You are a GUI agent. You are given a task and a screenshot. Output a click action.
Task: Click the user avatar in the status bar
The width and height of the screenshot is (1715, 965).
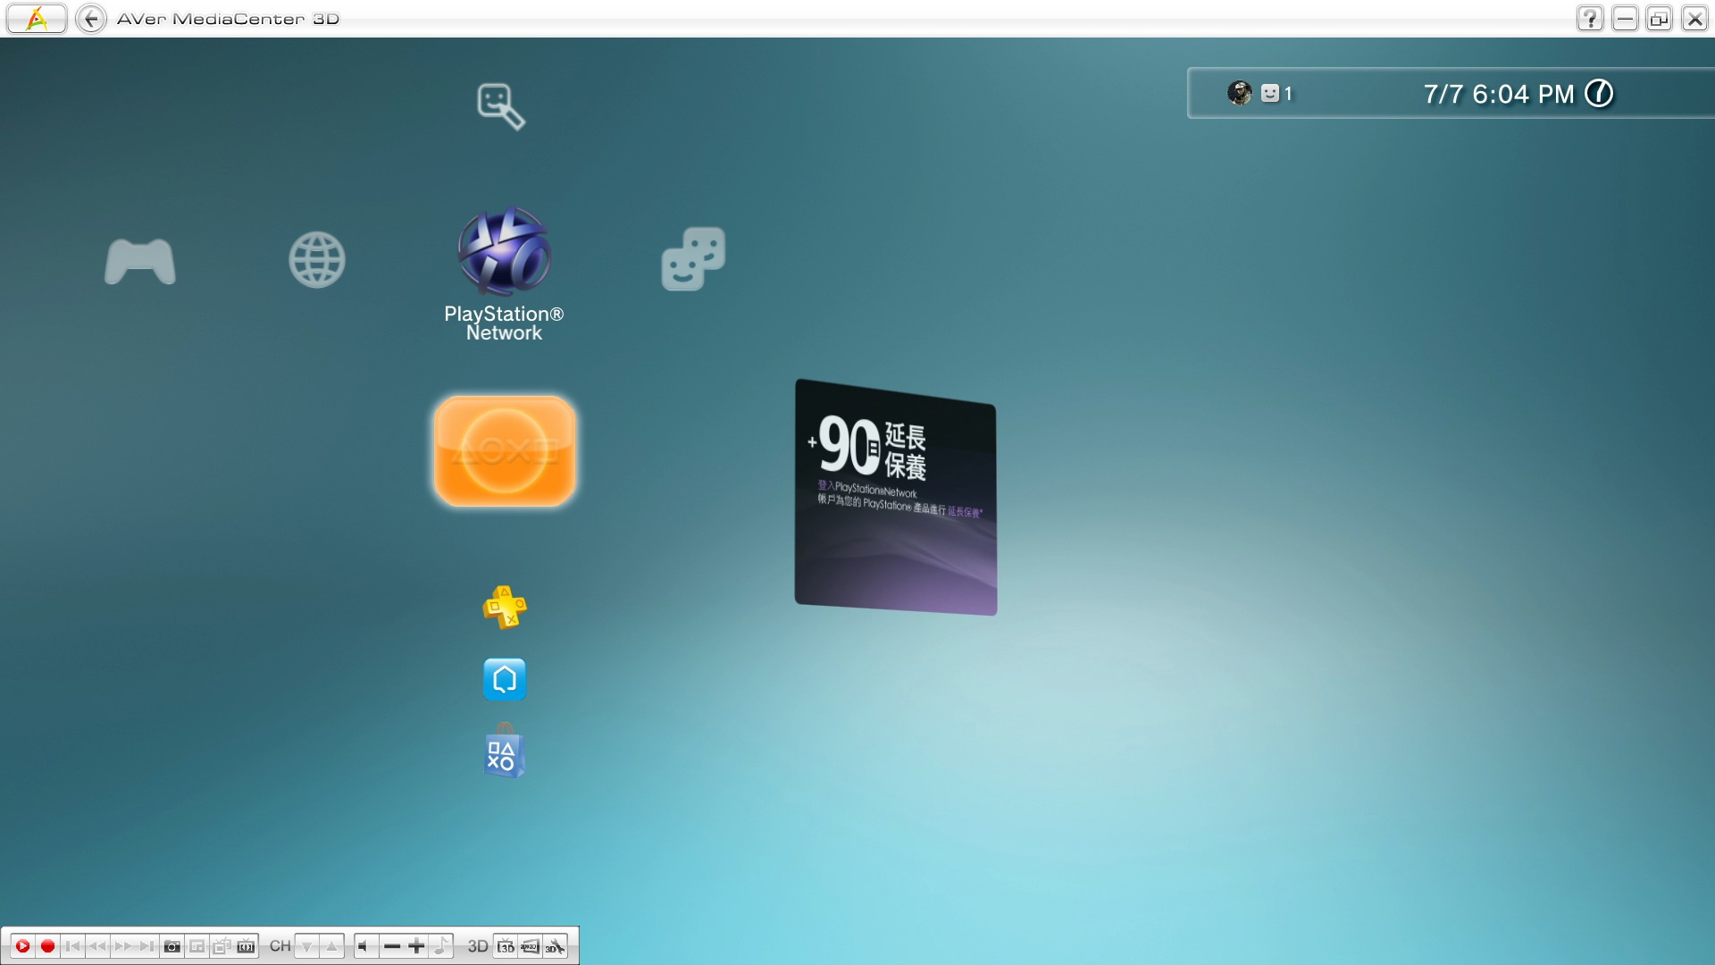1240,93
